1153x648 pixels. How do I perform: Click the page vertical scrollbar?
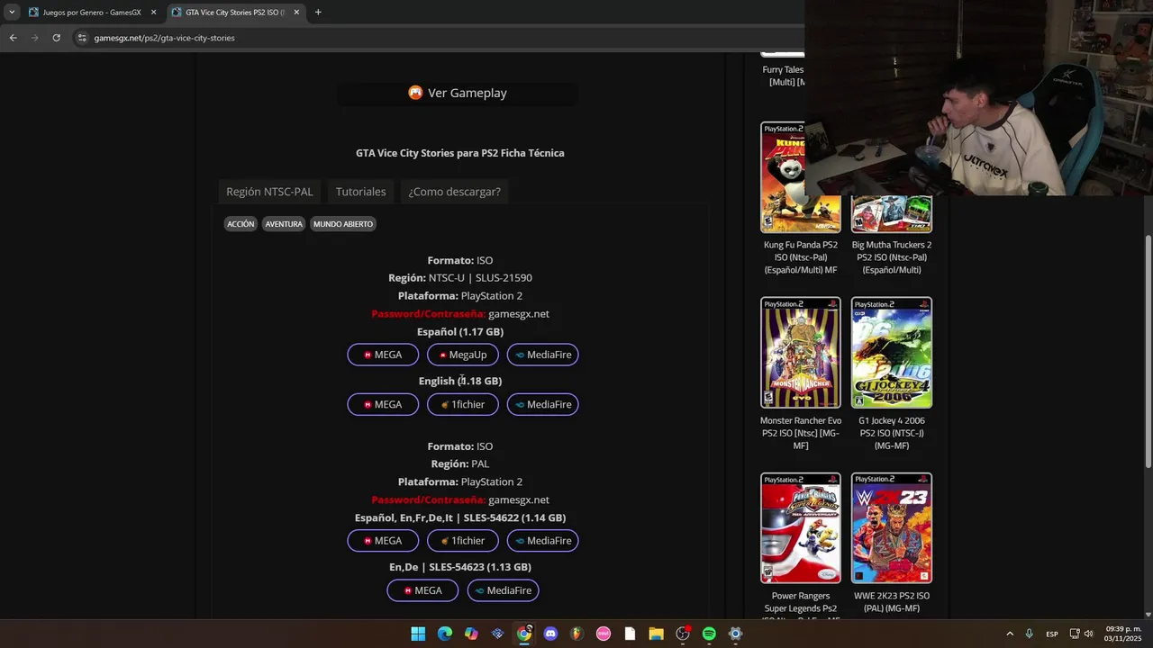[x=1148, y=351]
